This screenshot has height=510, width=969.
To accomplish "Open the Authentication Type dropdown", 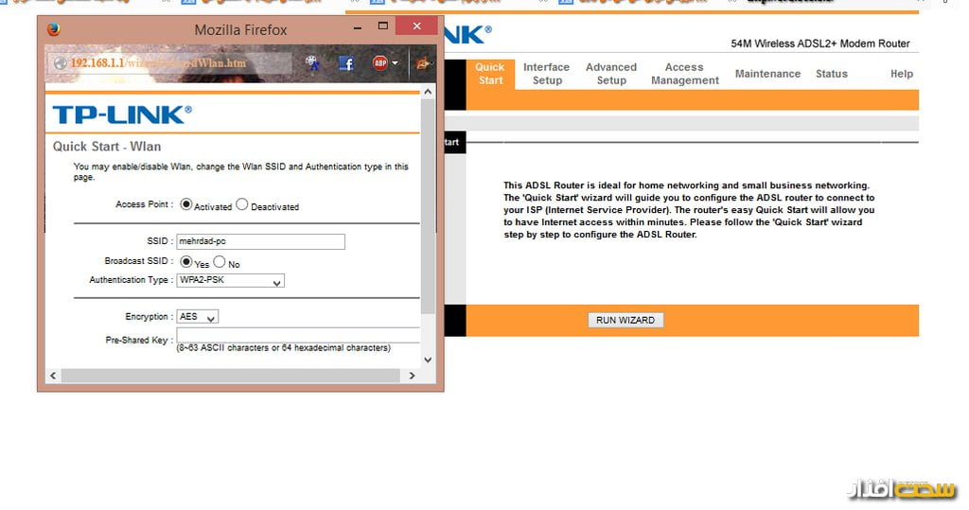I will pos(230,281).
